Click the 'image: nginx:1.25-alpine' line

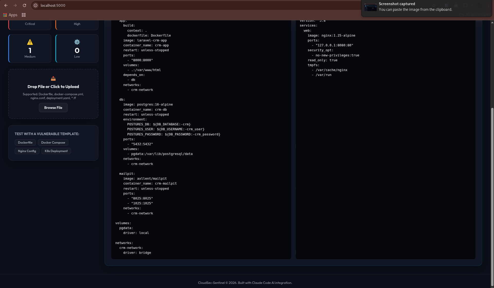(x=331, y=36)
